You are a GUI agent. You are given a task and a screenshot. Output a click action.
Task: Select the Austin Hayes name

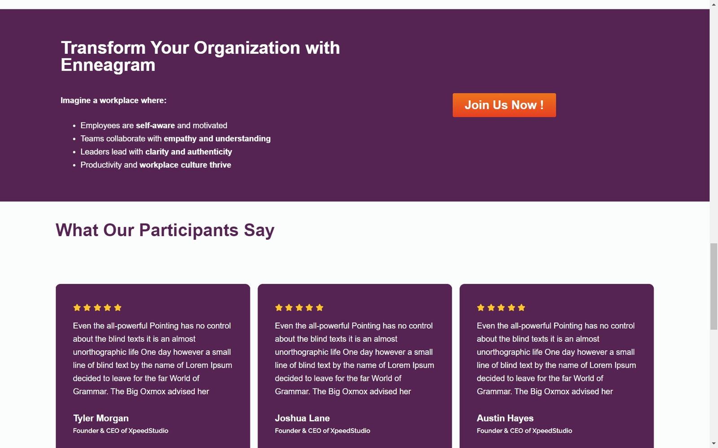click(x=505, y=418)
